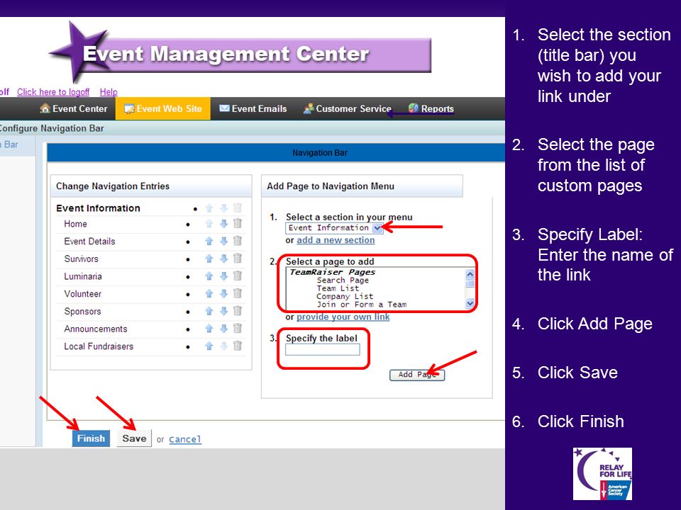
Task: Delete the Local Fundraisers entry
Action: [237, 346]
